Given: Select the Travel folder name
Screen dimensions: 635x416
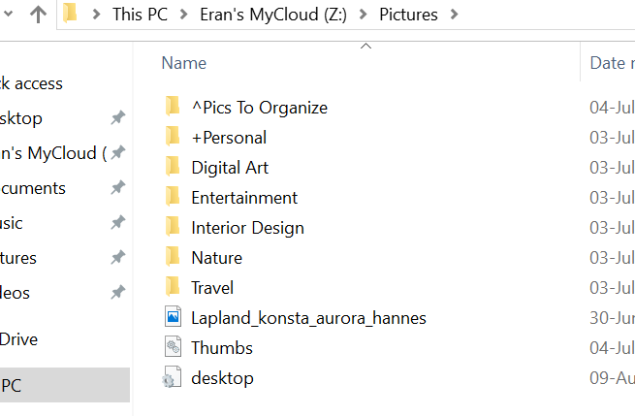Looking at the screenshot, I should click(212, 288).
